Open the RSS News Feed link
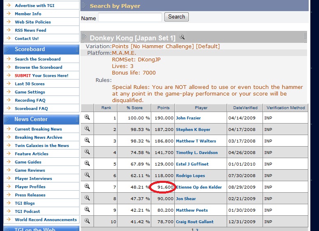 (30, 30)
